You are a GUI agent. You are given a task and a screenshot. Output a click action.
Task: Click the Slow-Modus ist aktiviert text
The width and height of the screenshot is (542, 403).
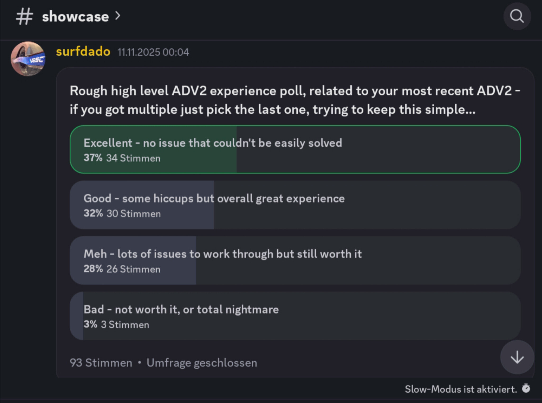[x=461, y=389]
